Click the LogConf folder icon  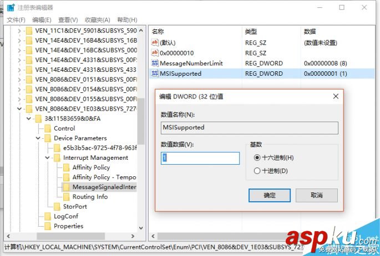[x=48, y=216]
